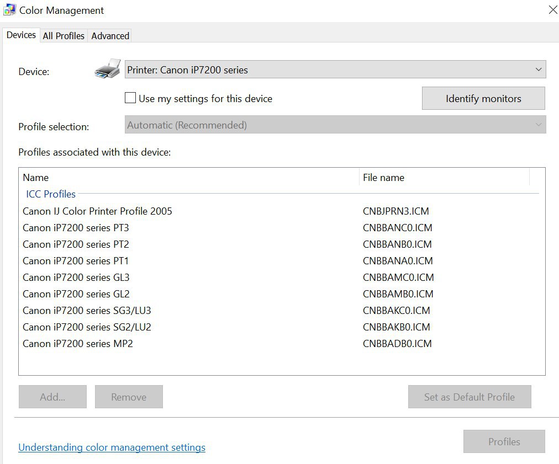Open the Profile selection dropdown
Viewport: 559px width, 464px height.
point(335,125)
